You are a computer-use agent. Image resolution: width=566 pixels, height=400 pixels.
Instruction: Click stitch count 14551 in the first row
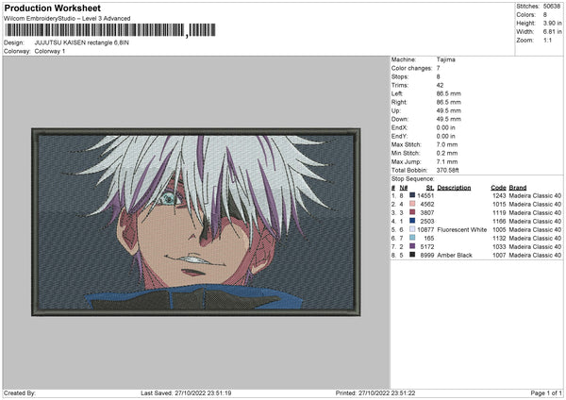tap(425, 195)
